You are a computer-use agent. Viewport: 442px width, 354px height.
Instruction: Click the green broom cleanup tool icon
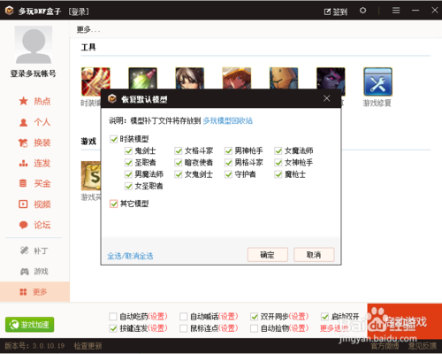(x=142, y=78)
